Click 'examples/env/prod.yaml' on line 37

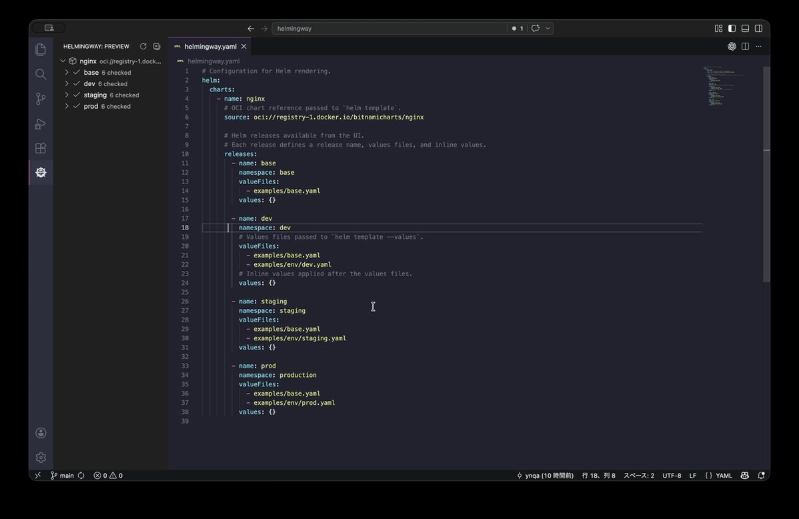coord(294,403)
